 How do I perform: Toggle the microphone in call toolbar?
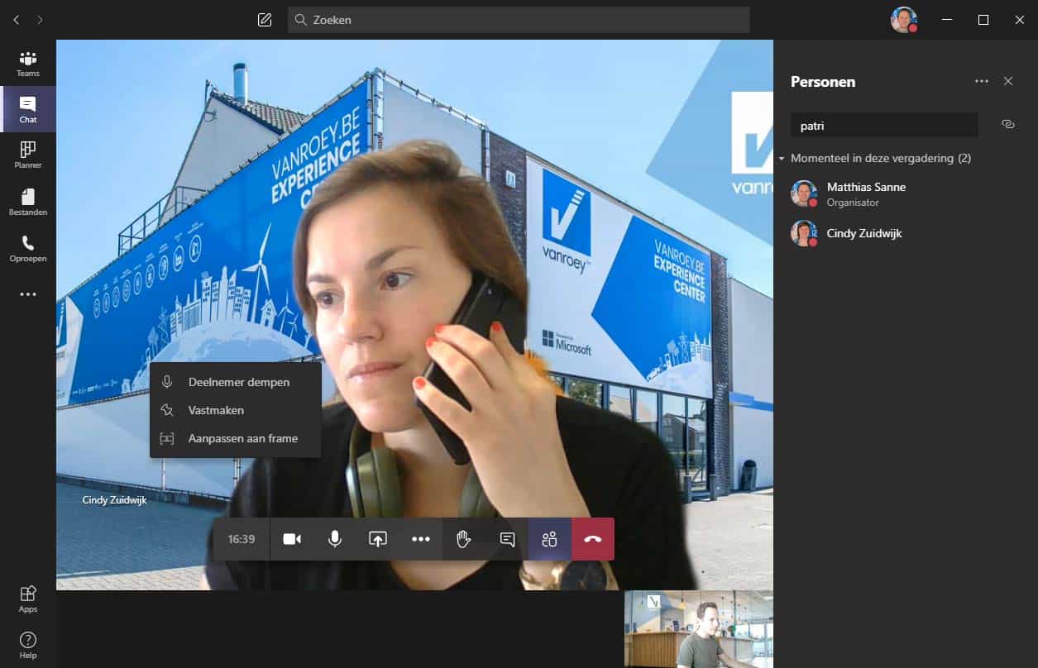335,539
